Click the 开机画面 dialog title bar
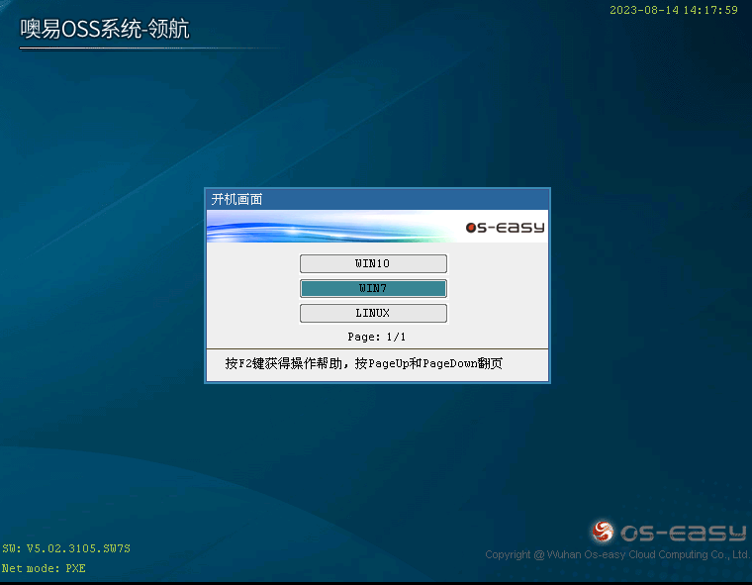This screenshot has height=585, width=752. [x=377, y=199]
